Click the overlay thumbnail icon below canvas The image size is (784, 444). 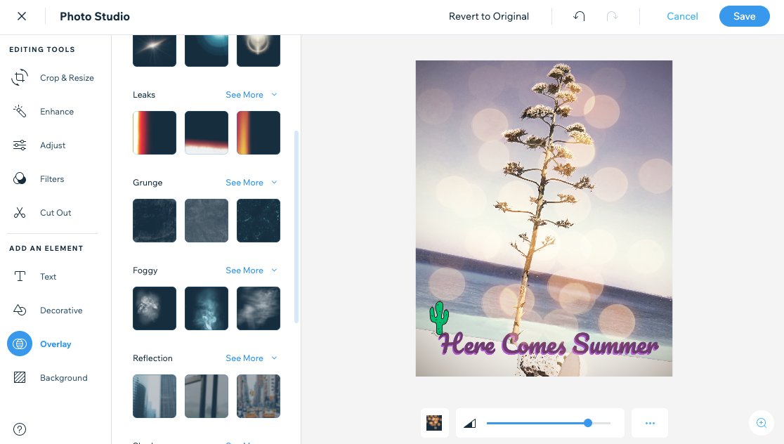click(x=434, y=423)
